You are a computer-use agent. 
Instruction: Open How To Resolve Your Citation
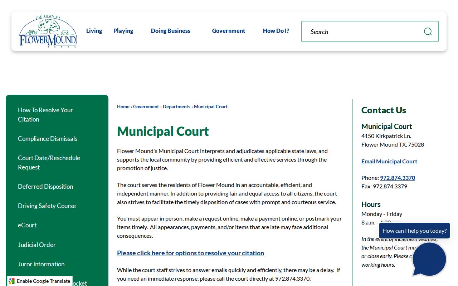(x=57, y=114)
